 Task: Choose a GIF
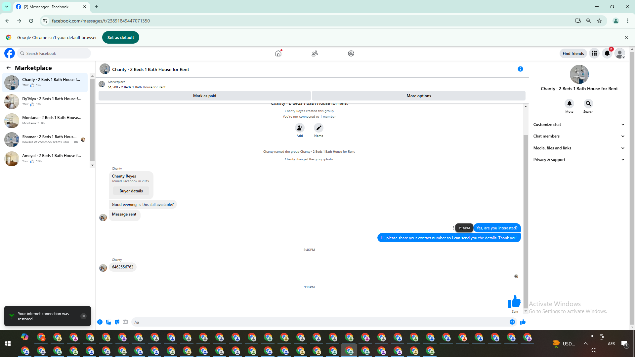[x=125, y=322]
